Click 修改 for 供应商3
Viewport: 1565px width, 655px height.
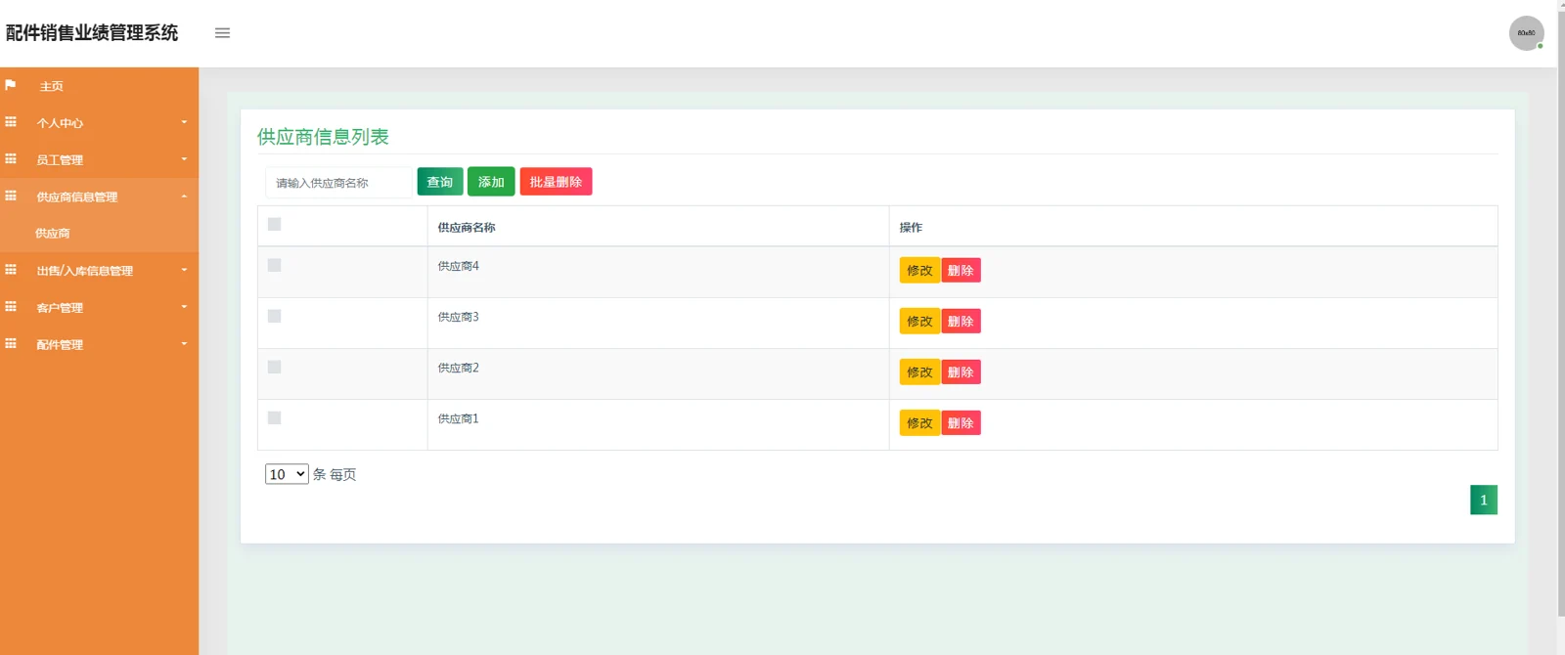pos(919,322)
